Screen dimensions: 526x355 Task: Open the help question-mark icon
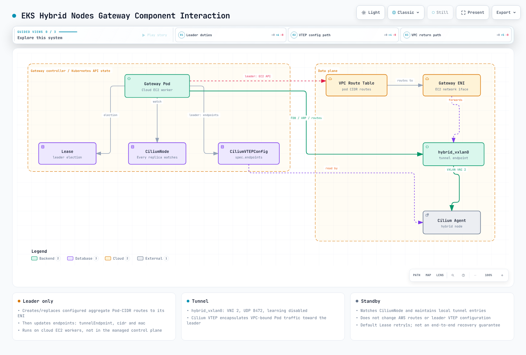tap(463, 275)
